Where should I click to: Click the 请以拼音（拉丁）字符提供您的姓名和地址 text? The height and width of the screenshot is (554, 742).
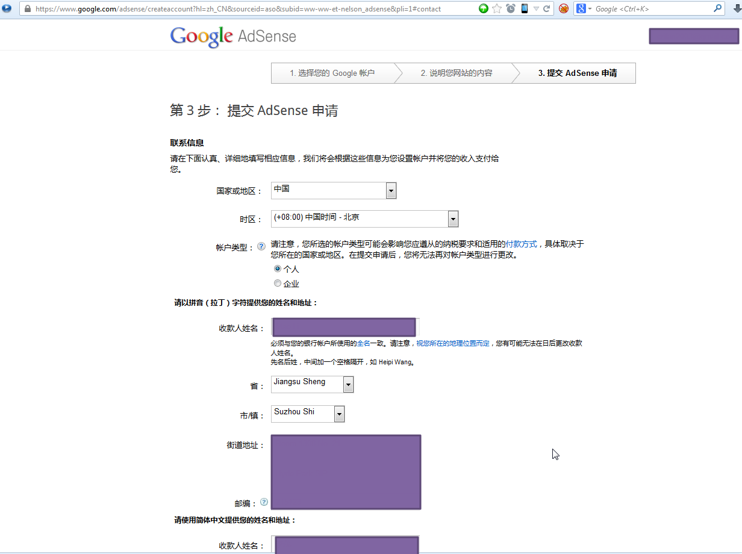(x=246, y=303)
